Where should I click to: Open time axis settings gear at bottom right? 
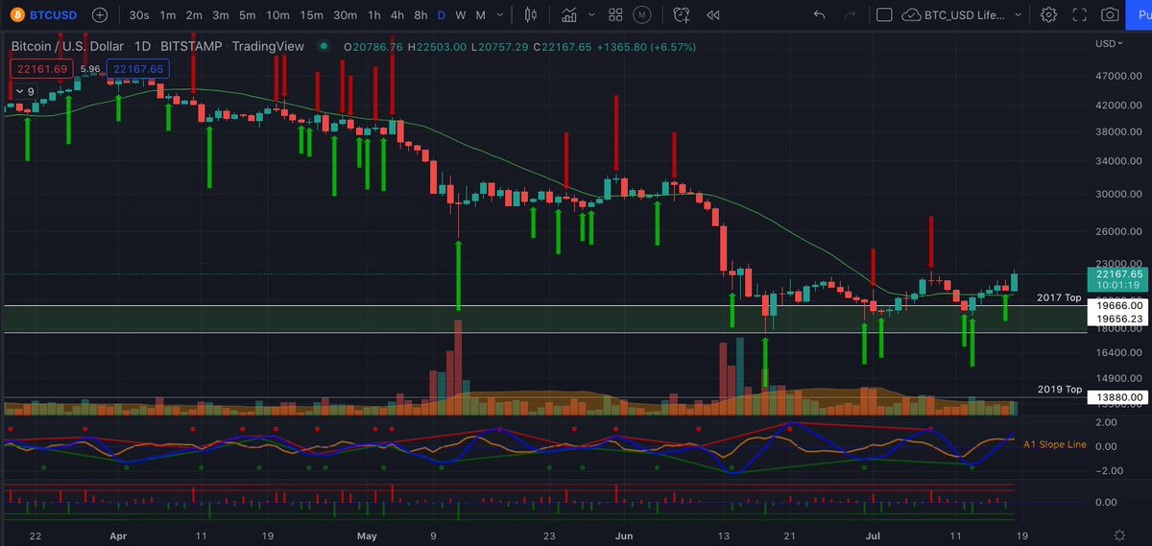[x=1119, y=534]
